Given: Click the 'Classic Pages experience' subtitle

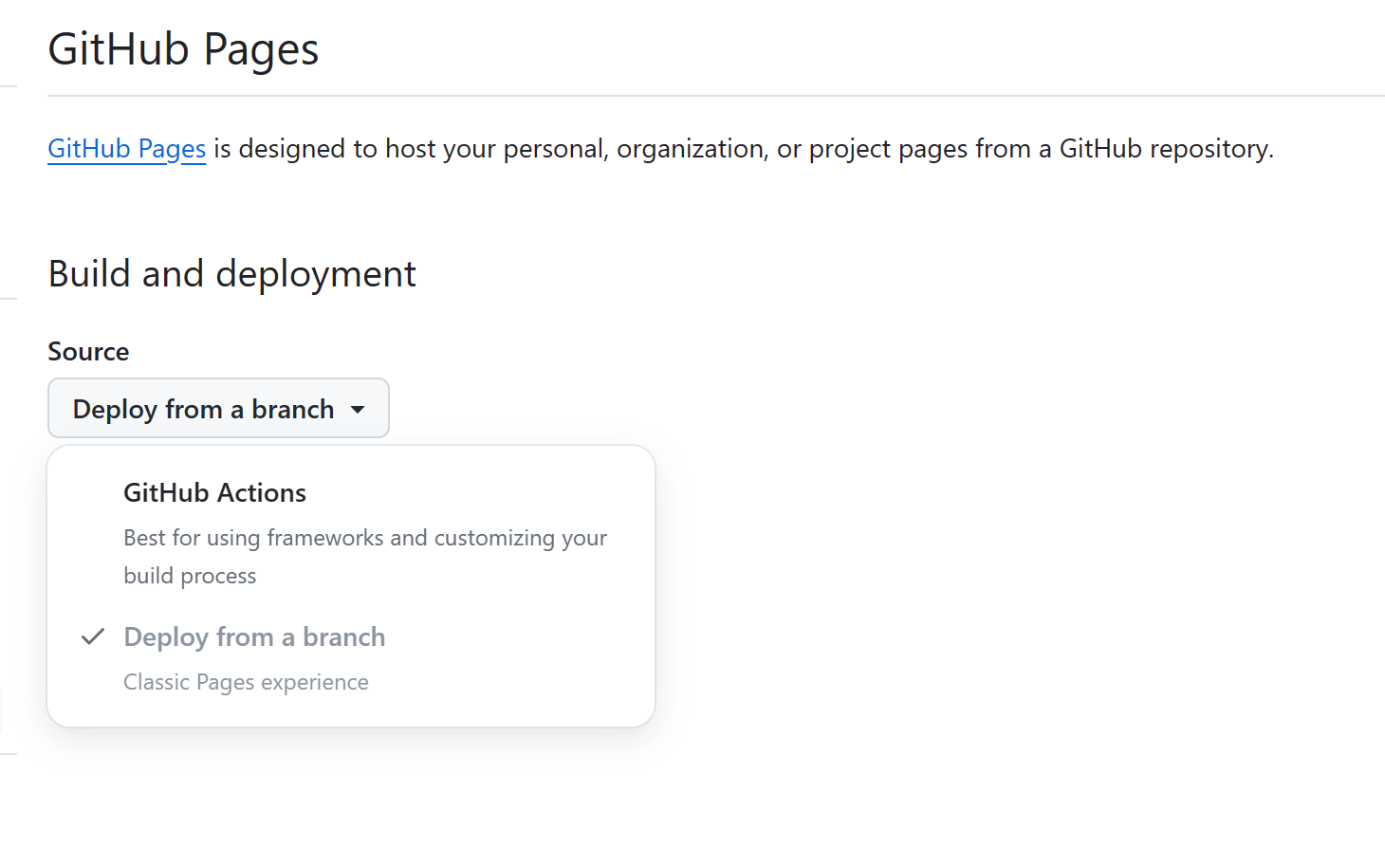Looking at the screenshot, I should tap(246, 682).
